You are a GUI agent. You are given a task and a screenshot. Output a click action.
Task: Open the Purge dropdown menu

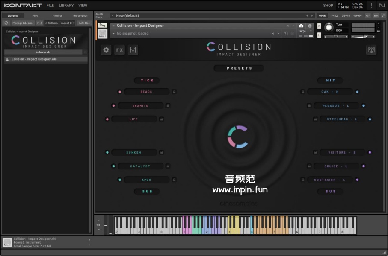coord(304,31)
